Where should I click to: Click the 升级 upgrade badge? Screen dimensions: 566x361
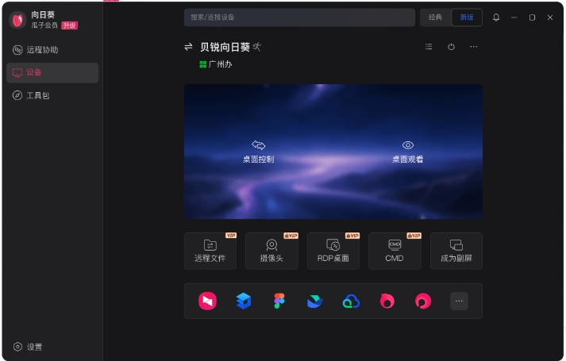[69, 25]
